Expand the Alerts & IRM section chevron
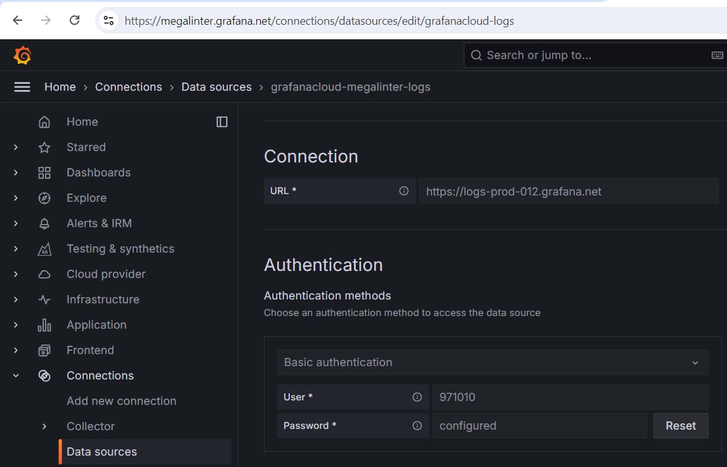The width and height of the screenshot is (727, 467). pos(16,223)
